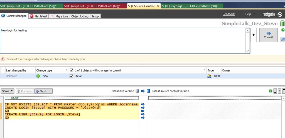Toggle the select-all objects checkbox in header
The image size is (285, 138).
pos(72,70)
